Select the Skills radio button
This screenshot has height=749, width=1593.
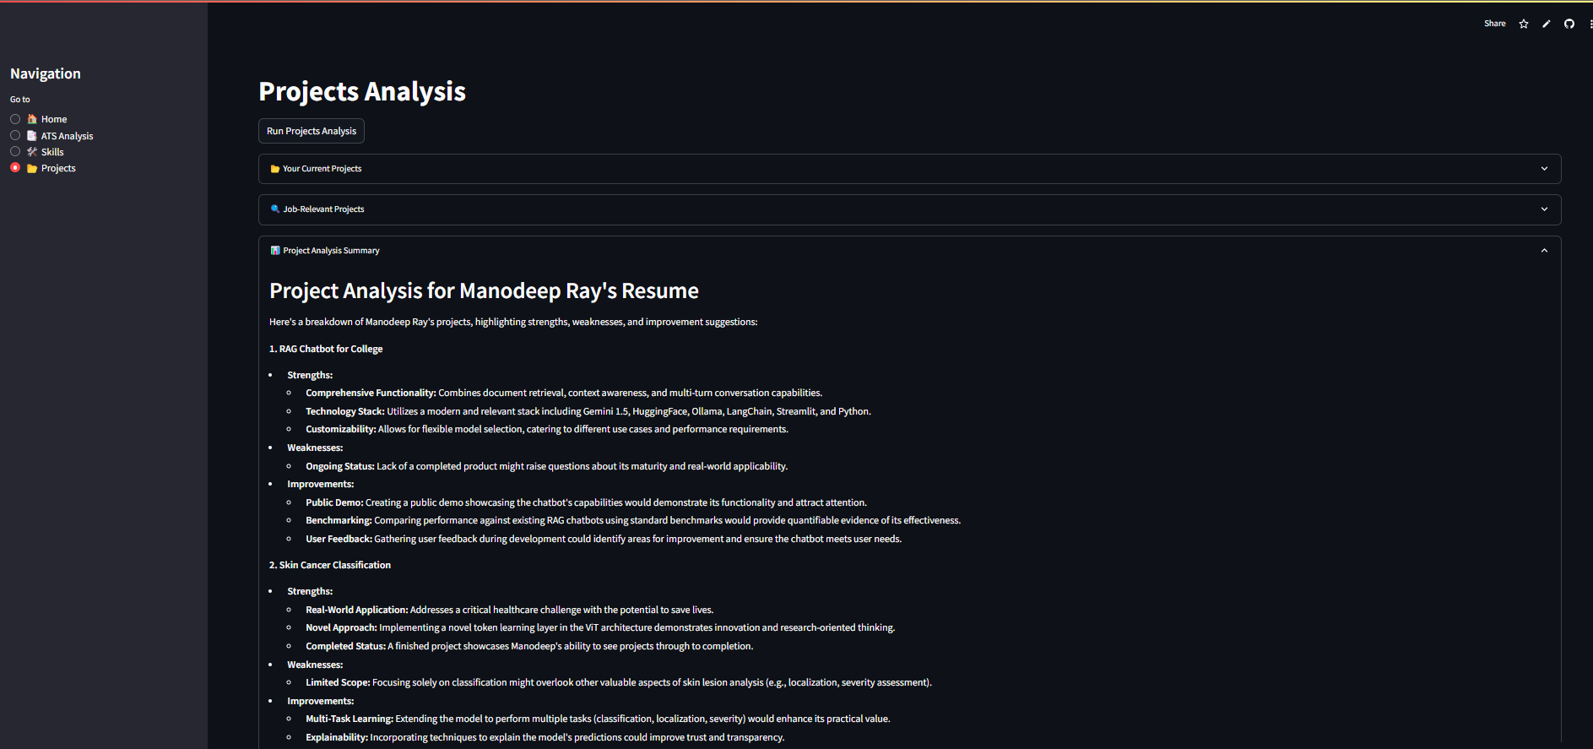pyautogui.click(x=15, y=151)
